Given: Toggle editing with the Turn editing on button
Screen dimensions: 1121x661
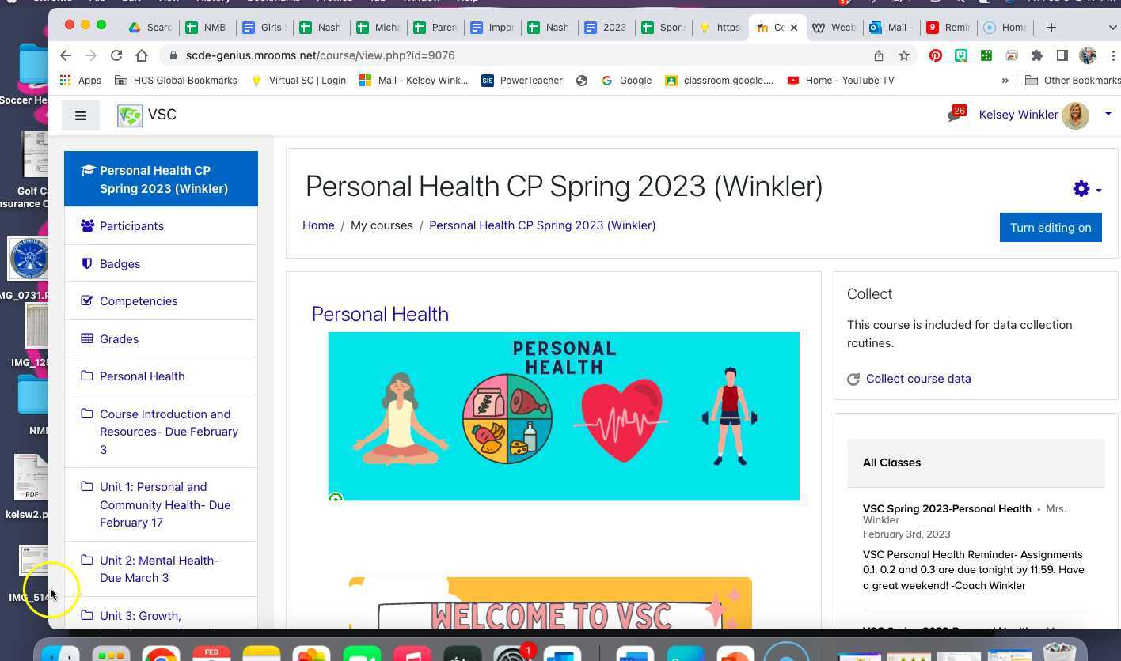Looking at the screenshot, I should (x=1051, y=227).
